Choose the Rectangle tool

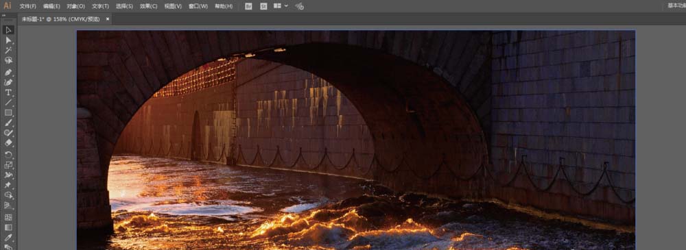point(8,113)
